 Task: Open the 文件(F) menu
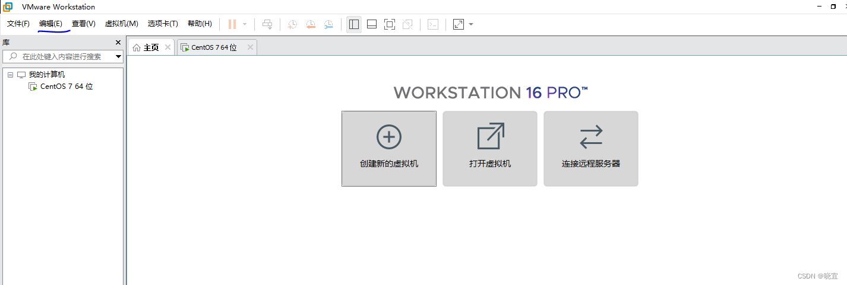[x=18, y=24]
